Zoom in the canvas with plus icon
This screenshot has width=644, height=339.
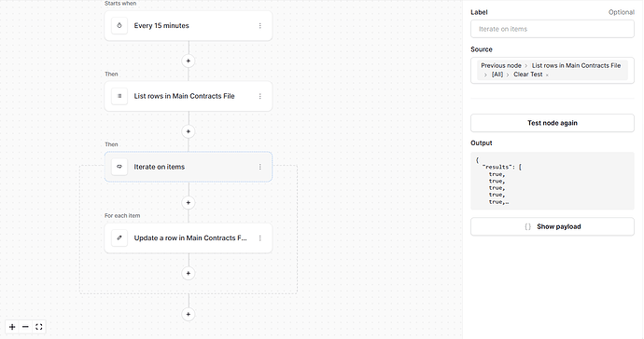coord(12,327)
